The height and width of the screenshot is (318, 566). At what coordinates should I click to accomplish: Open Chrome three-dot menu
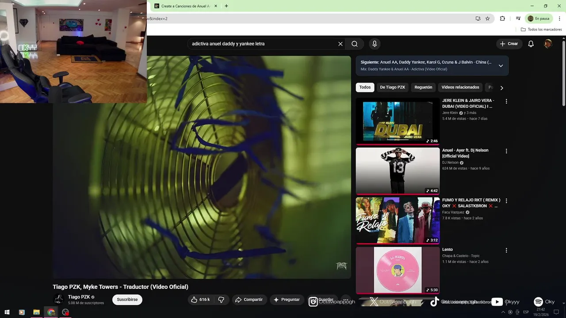(x=559, y=19)
